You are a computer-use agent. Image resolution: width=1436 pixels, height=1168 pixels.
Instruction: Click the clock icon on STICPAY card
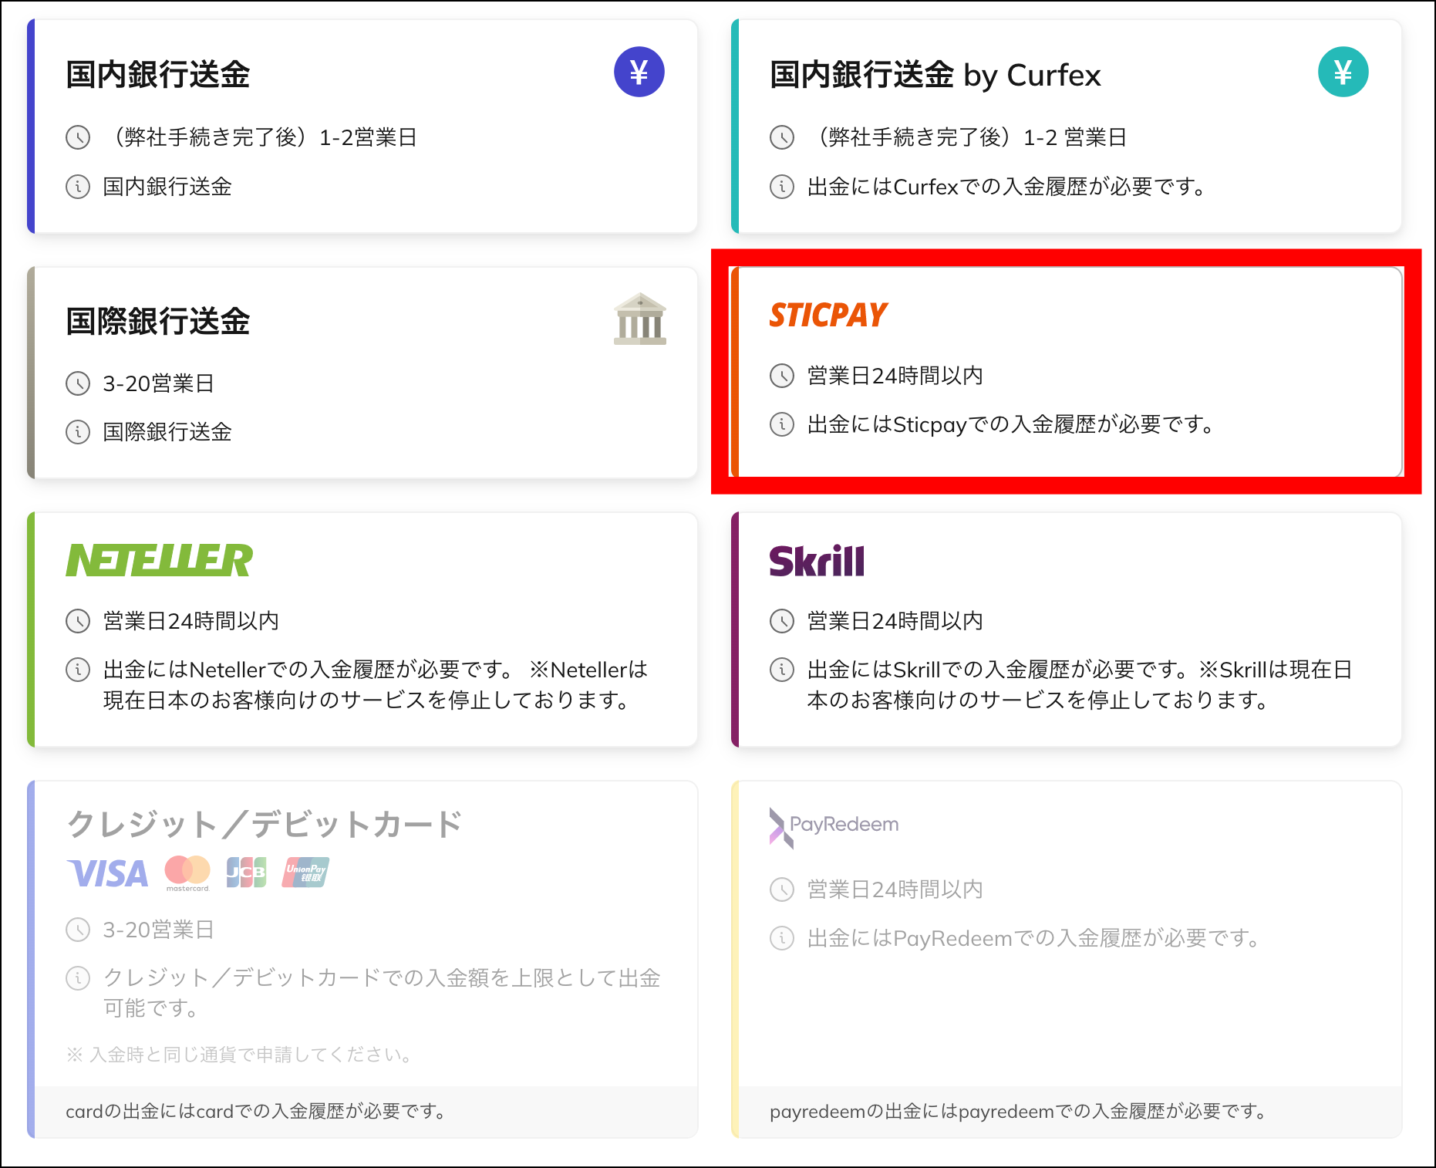click(781, 375)
